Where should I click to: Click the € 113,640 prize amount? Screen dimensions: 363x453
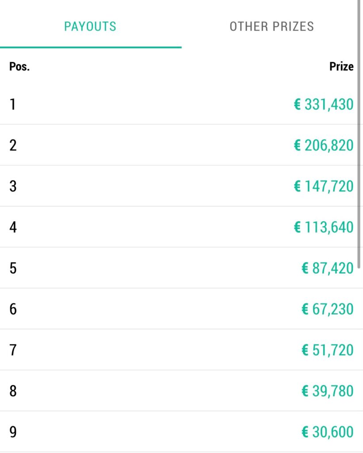(x=324, y=227)
